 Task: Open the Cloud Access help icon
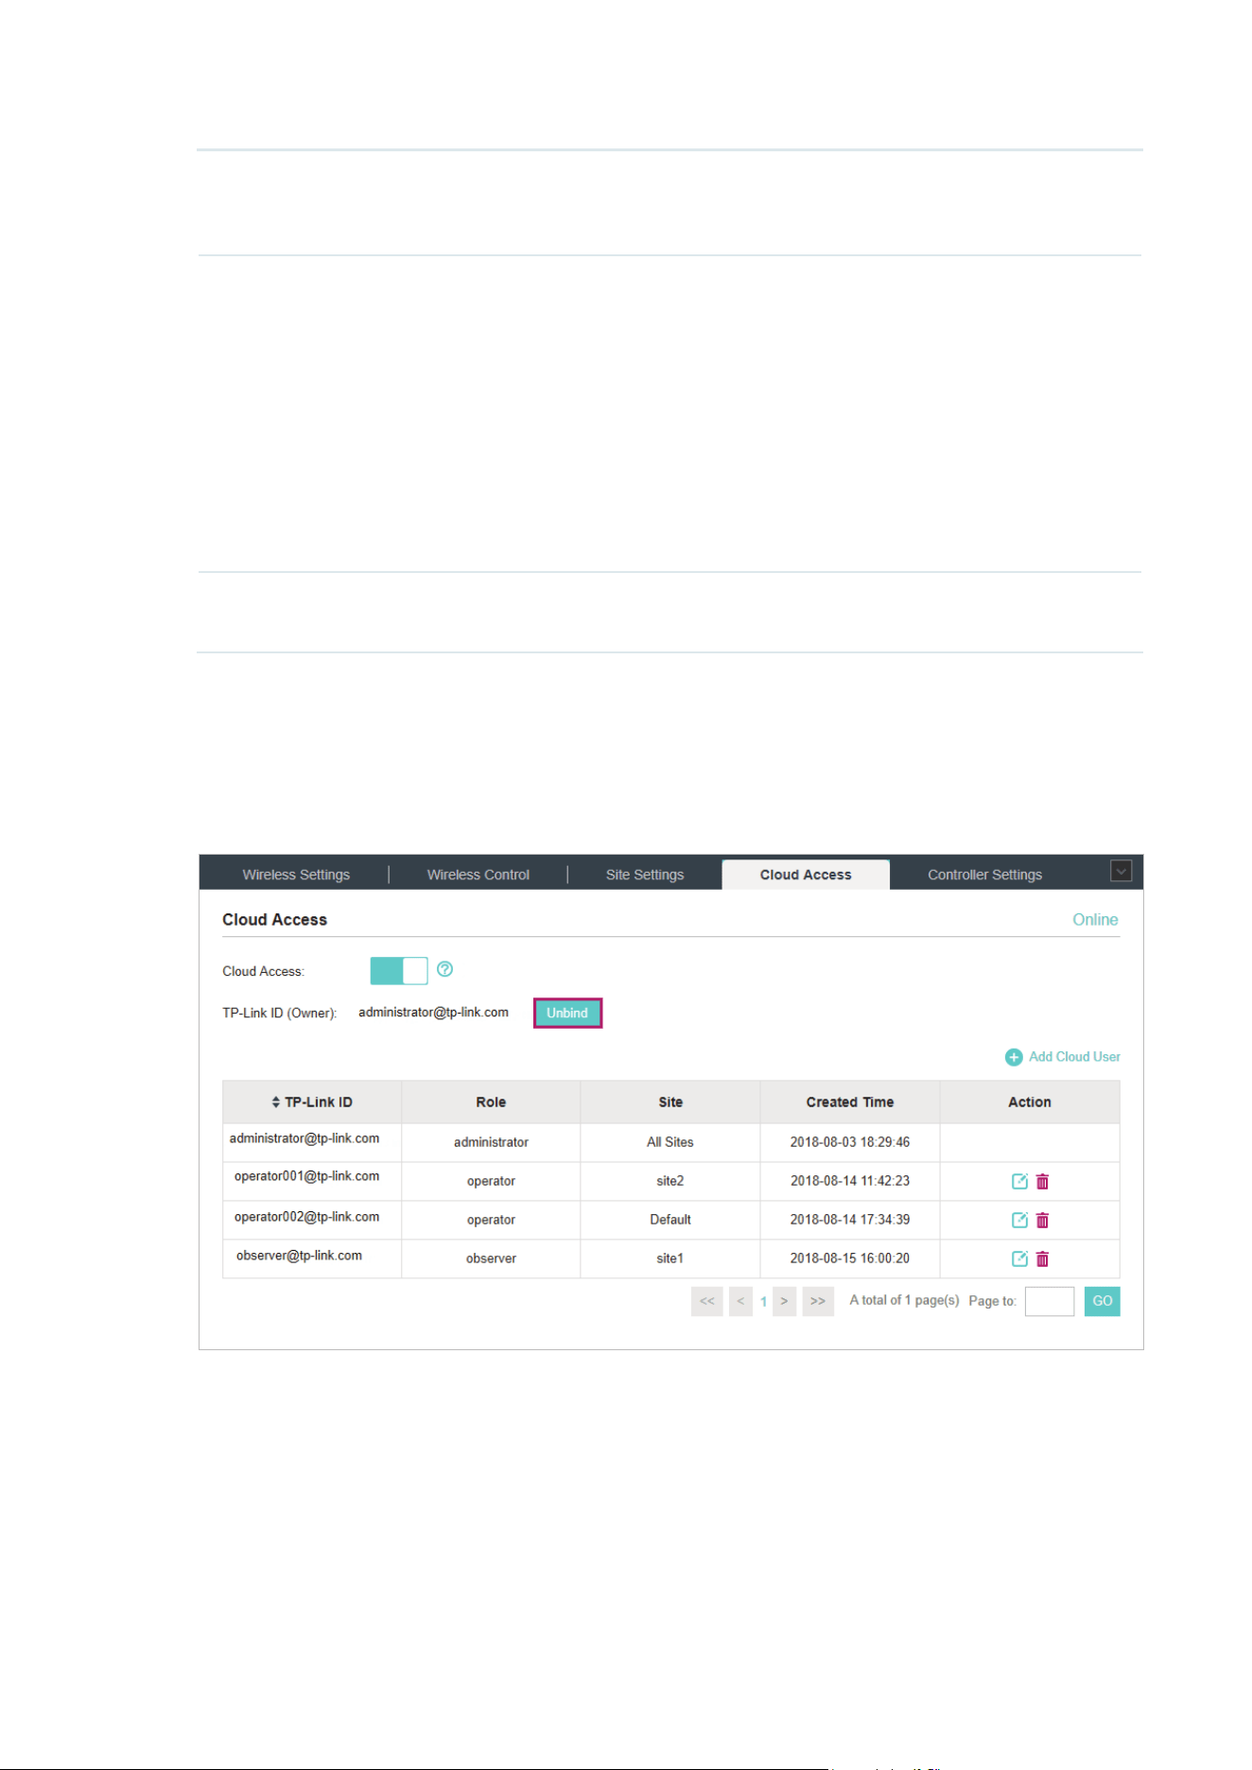(x=444, y=969)
